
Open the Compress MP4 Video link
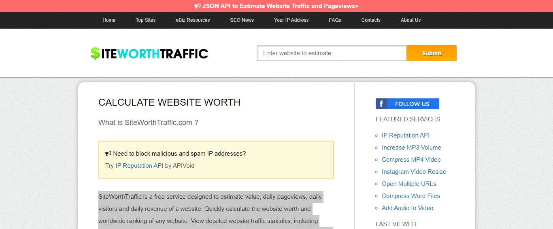(x=411, y=160)
